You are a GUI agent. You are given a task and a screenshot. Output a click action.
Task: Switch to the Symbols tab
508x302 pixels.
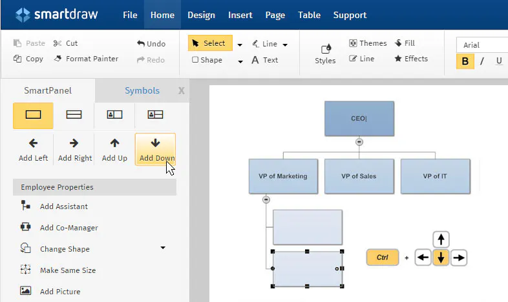(142, 90)
